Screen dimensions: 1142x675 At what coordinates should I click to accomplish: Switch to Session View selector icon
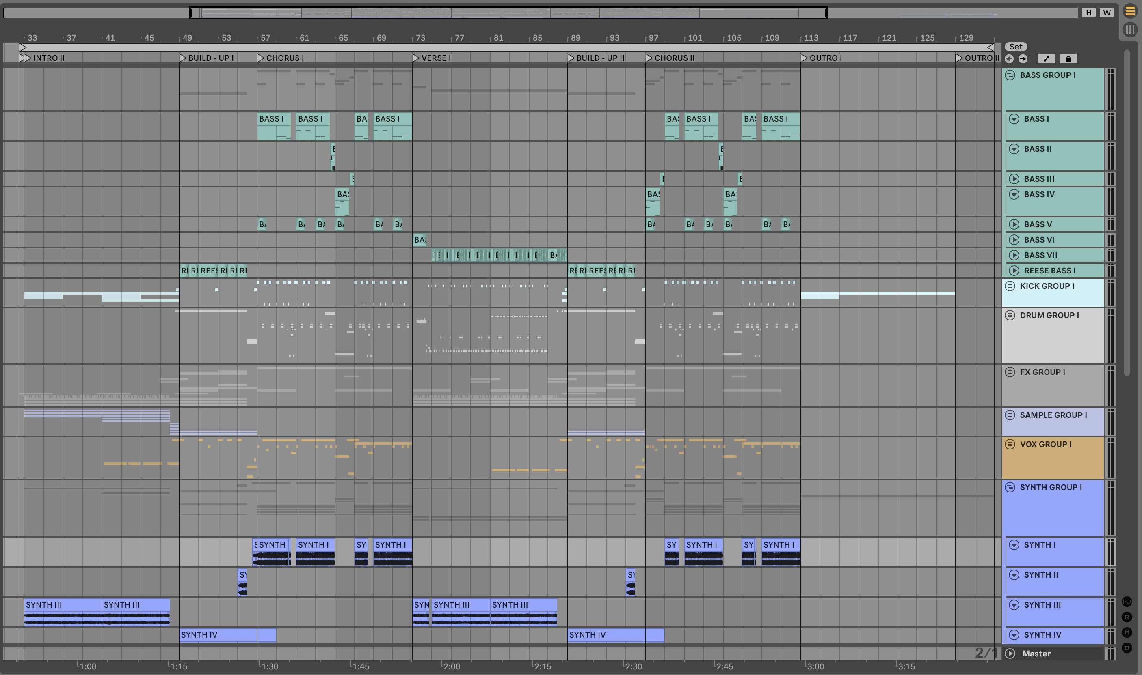coord(1130,30)
